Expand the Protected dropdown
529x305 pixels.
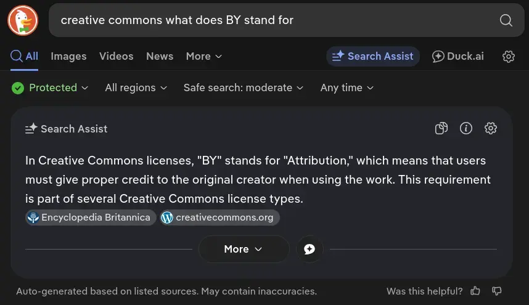[x=51, y=87]
